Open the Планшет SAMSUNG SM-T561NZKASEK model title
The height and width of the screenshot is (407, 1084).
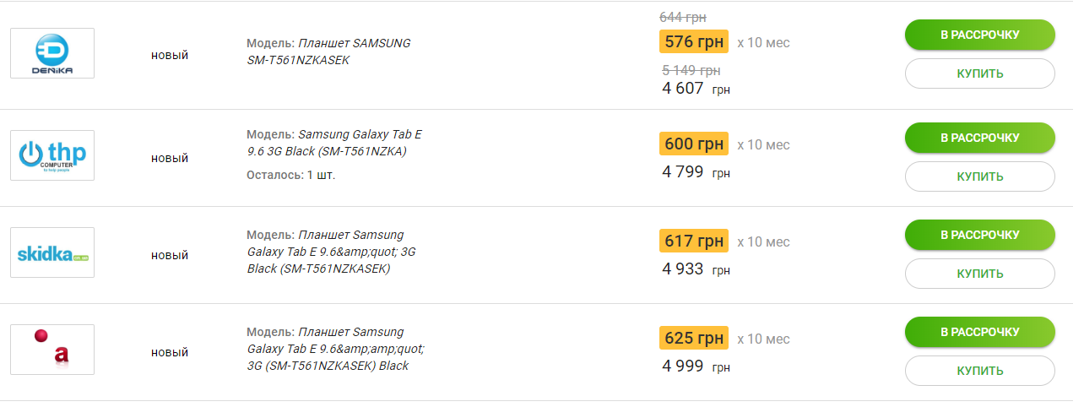328,52
